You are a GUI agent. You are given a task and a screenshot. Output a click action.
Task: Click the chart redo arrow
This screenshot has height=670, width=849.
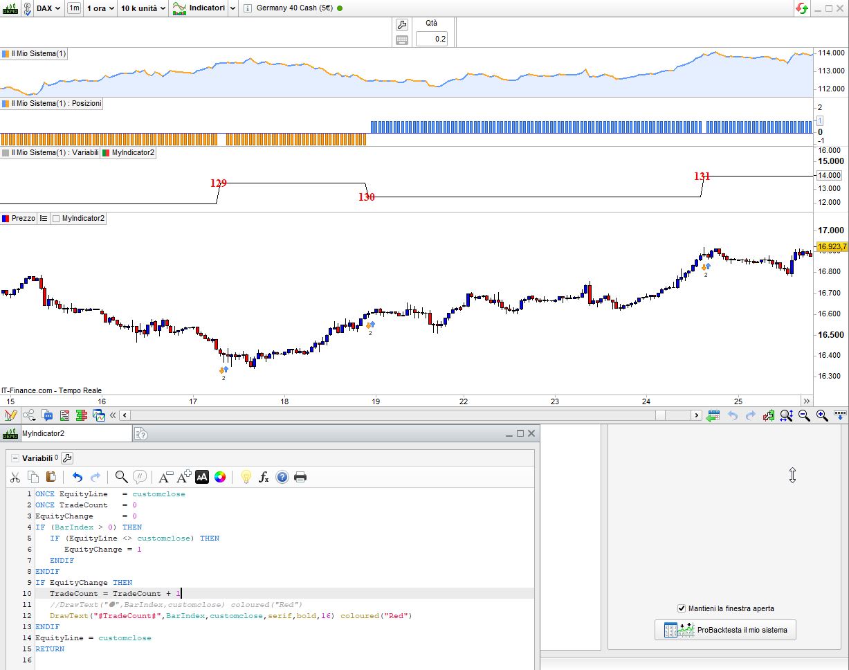coord(751,415)
